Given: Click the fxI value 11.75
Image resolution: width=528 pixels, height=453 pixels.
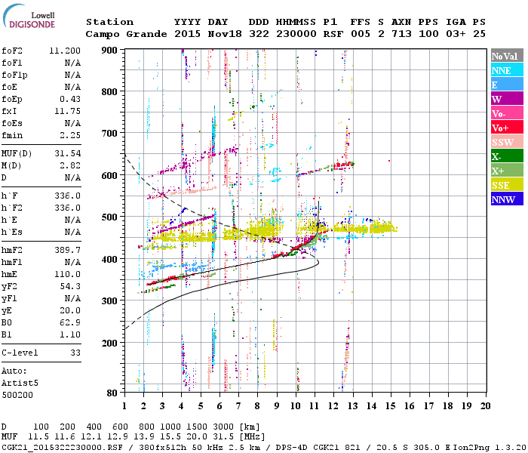Looking at the screenshot, I should pos(67,111).
